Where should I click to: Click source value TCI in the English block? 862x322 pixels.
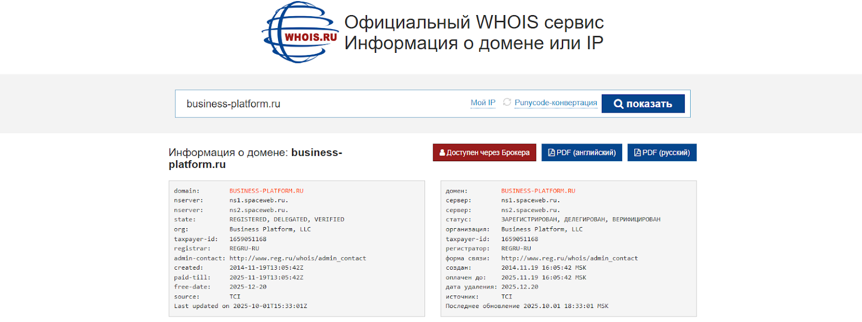click(235, 297)
